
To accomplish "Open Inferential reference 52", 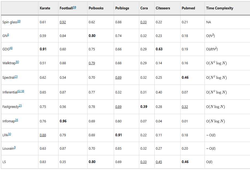I will pyautogui.click(x=19, y=91).
